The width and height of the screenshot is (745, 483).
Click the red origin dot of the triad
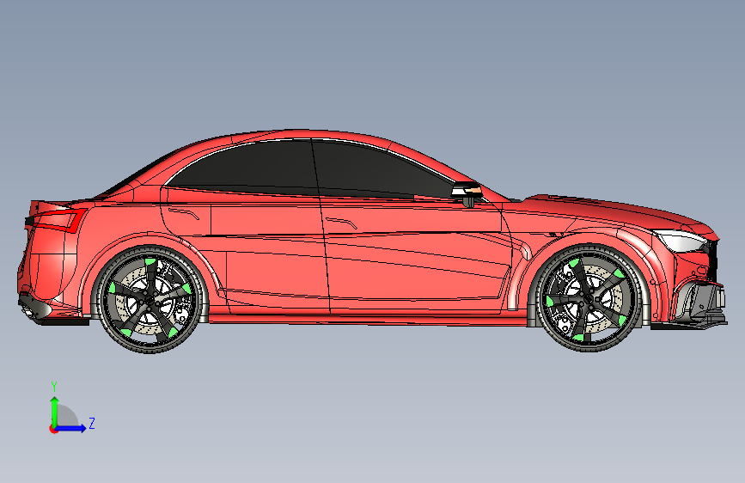tap(53, 429)
